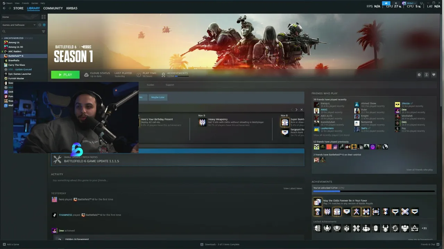Open the Support tab
The height and width of the screenshot is (249, 444).
point(170,85)
